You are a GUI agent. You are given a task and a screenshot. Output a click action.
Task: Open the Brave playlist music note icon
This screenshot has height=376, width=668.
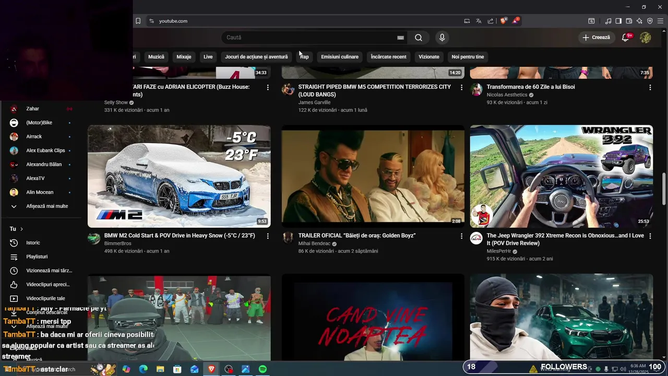608,21
